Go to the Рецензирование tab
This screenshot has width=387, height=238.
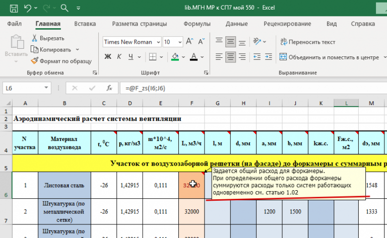287,24
